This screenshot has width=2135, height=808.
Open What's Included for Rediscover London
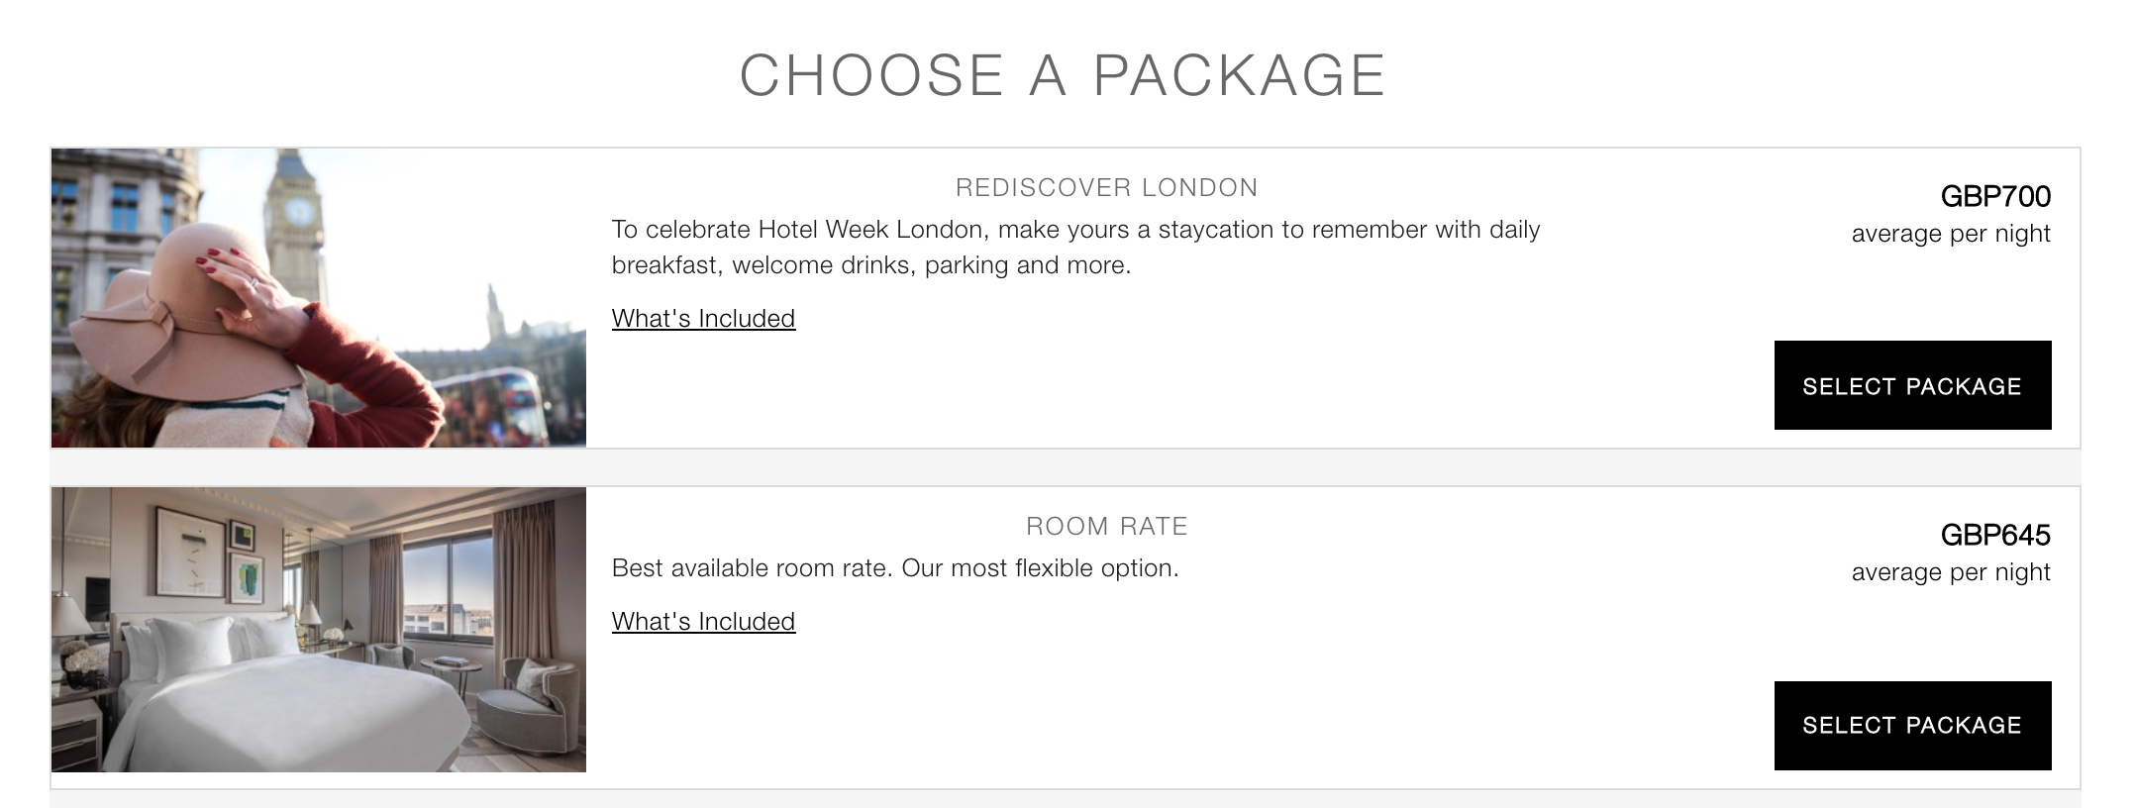click(x=703, y=319)
